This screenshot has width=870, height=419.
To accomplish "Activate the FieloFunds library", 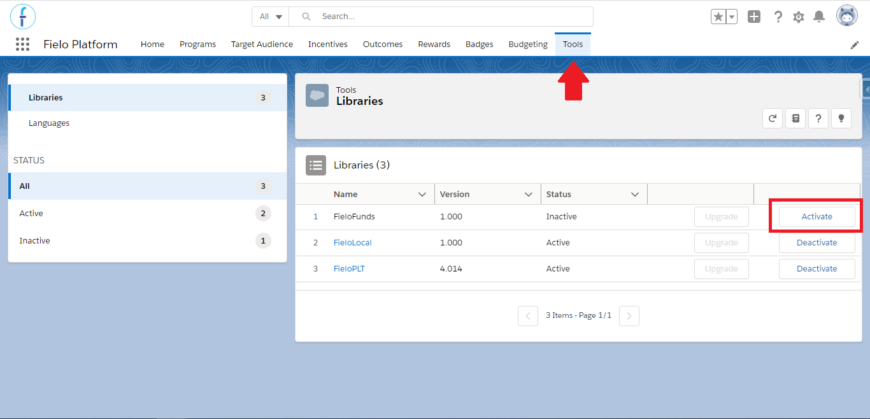I will pos(817,217).
